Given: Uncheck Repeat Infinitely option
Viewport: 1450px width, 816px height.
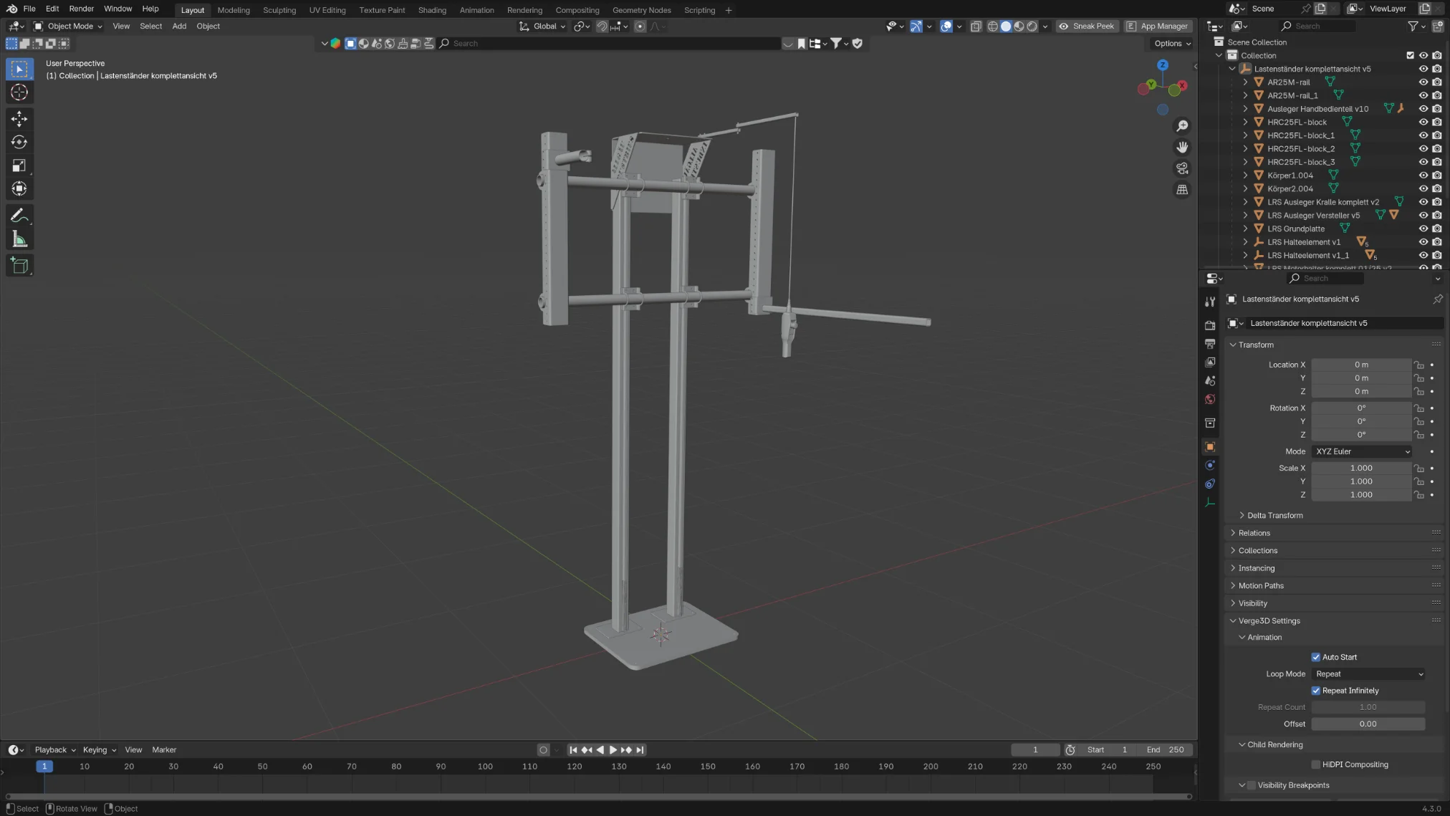Looking at the screenshot, I should [x=1315, y=691].
